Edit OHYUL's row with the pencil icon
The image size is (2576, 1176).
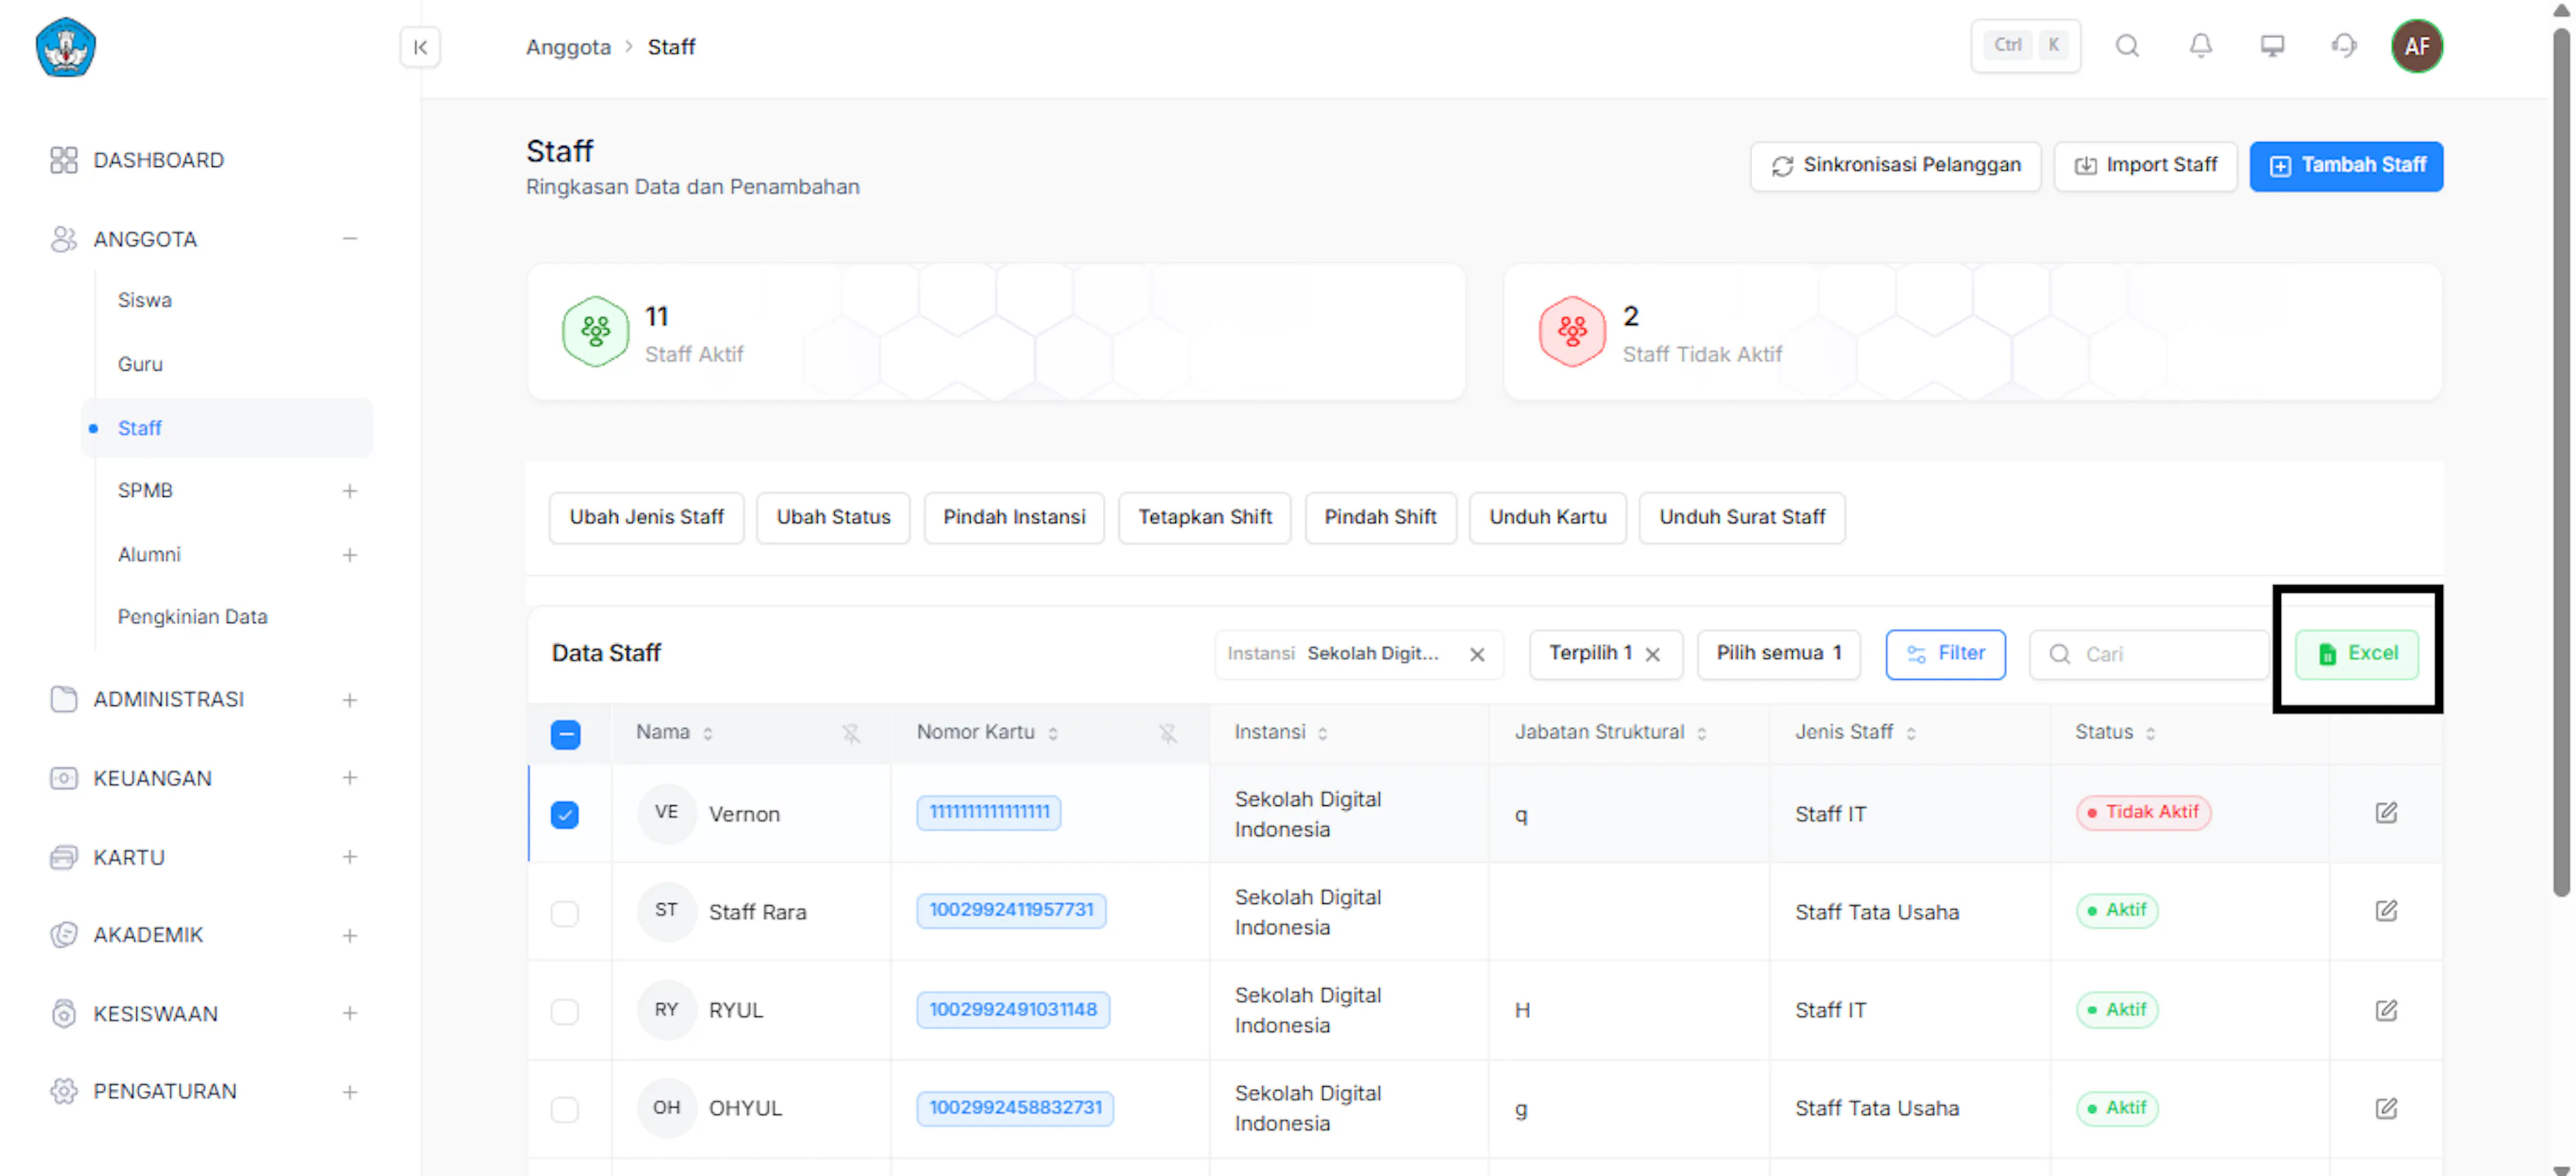pyautogui.click(x=2386, y=1108)
